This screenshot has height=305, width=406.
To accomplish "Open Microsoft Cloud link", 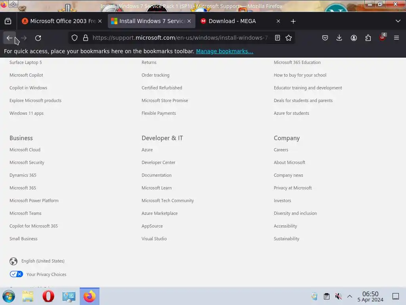I will (x=25, y=150).
